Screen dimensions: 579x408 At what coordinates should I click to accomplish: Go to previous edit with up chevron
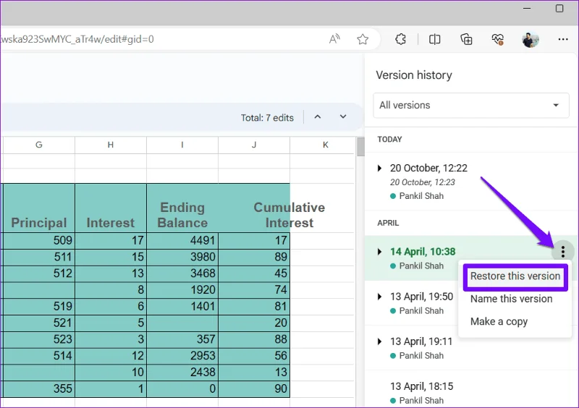(318, 116)
